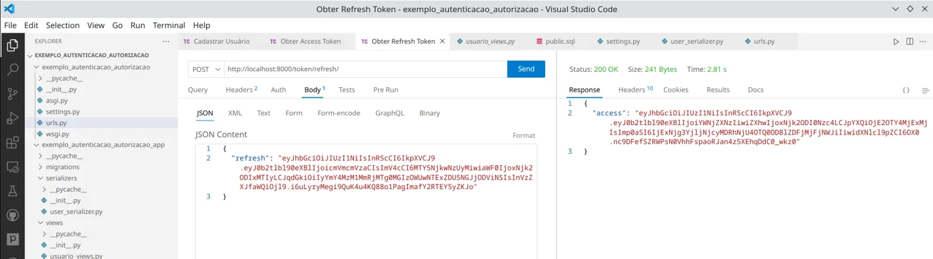Click the run play icon in editor toolbar
This screenshot has width=933, height=259.
click(896, 41)
